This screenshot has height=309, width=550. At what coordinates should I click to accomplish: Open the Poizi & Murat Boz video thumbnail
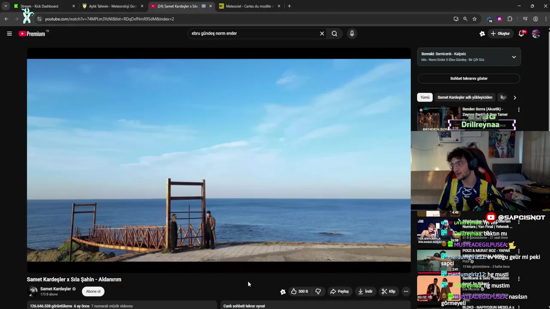pyautogui.click(x=439, y=261)
